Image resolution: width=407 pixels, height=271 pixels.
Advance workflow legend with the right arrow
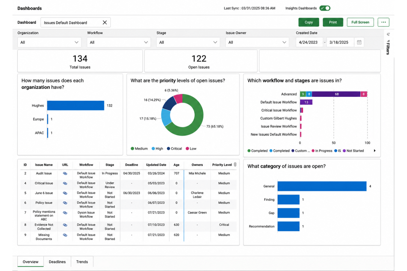(375, 151)
